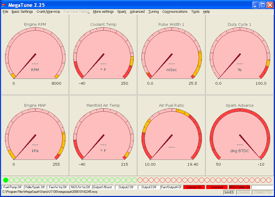
Task: Click the filled green indicator light
Action: click(6, 180)
